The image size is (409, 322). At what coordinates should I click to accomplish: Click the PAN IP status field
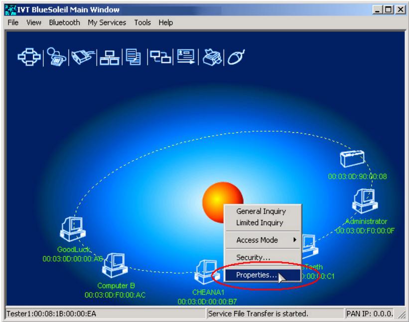(x=370, y=314)
